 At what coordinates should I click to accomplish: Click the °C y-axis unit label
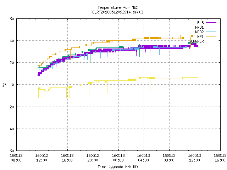(x=4, y=85)
